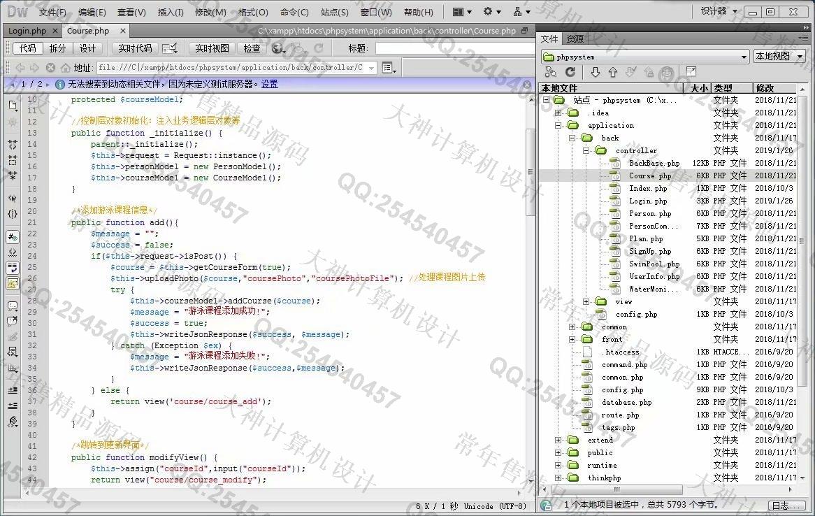Collapse the application folder
The width and height of the screenshot is (815, 516).
558,125
